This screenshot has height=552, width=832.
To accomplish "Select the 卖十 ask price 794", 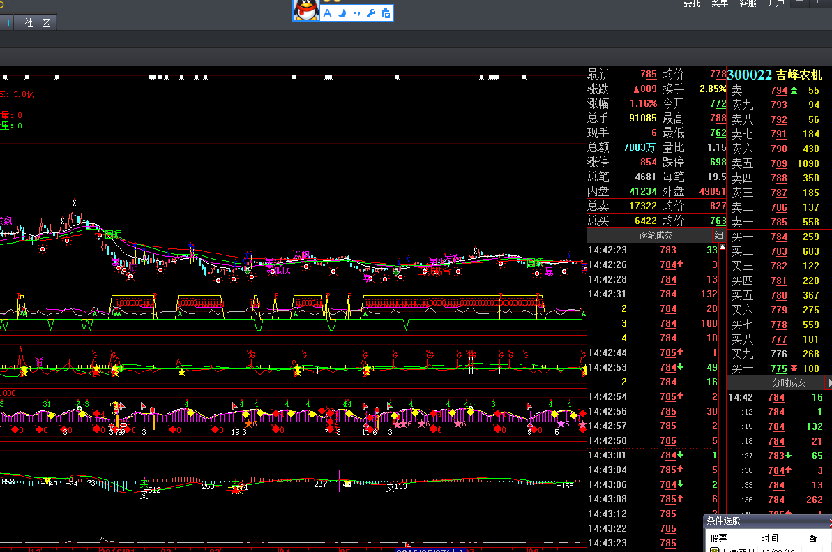I will (779, 90).
